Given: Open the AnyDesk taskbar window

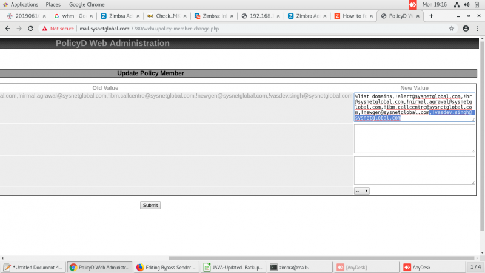Looking at the screenshot, I should point(433,268).
